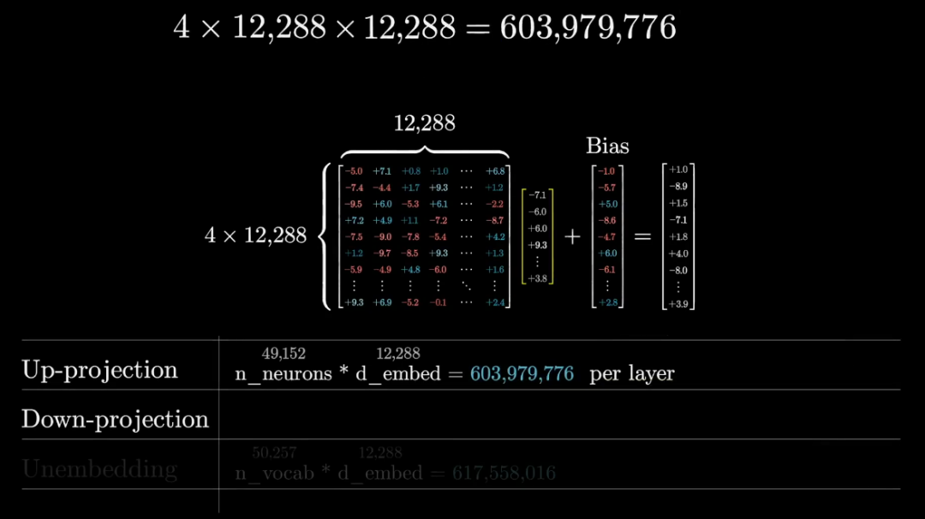This screenshot has width=925, height=519.
Task: Select the Up-projection row heading
Action: pos(99,370)
